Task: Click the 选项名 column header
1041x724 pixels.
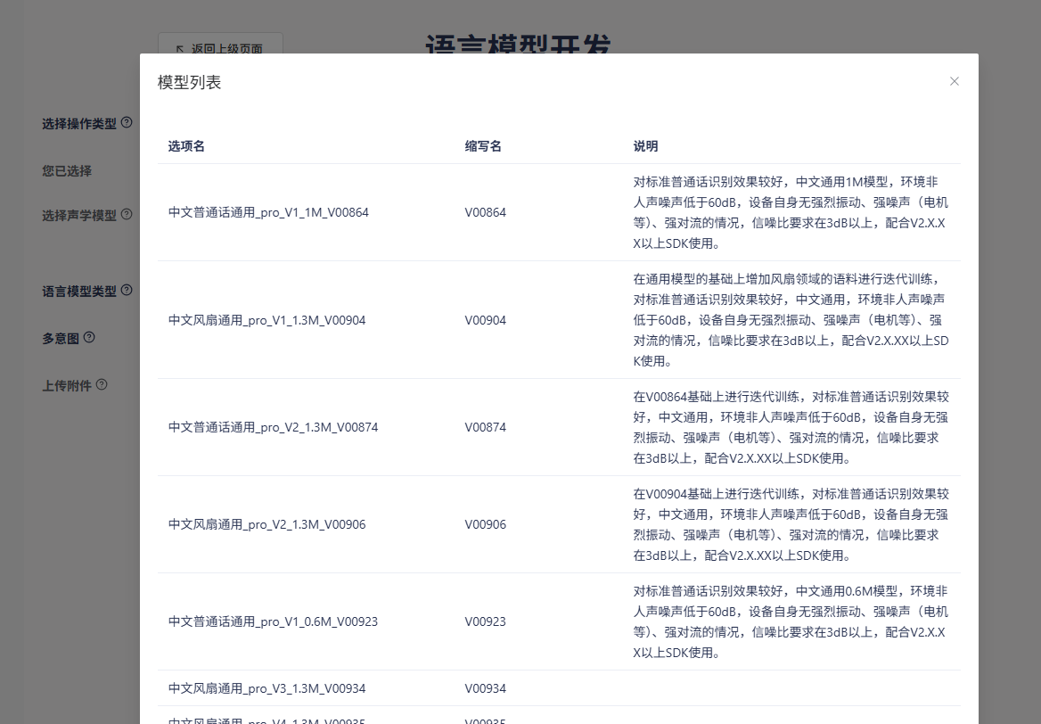Action: [x=186, y=146]
